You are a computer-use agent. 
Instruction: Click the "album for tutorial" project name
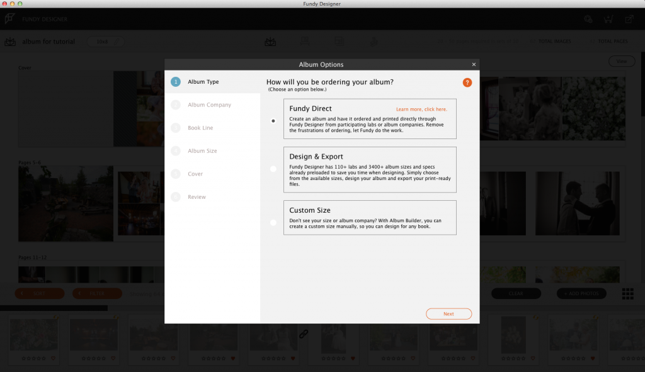coord(49,42)
